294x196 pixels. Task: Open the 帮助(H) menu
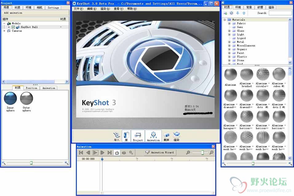coord(132,9)
